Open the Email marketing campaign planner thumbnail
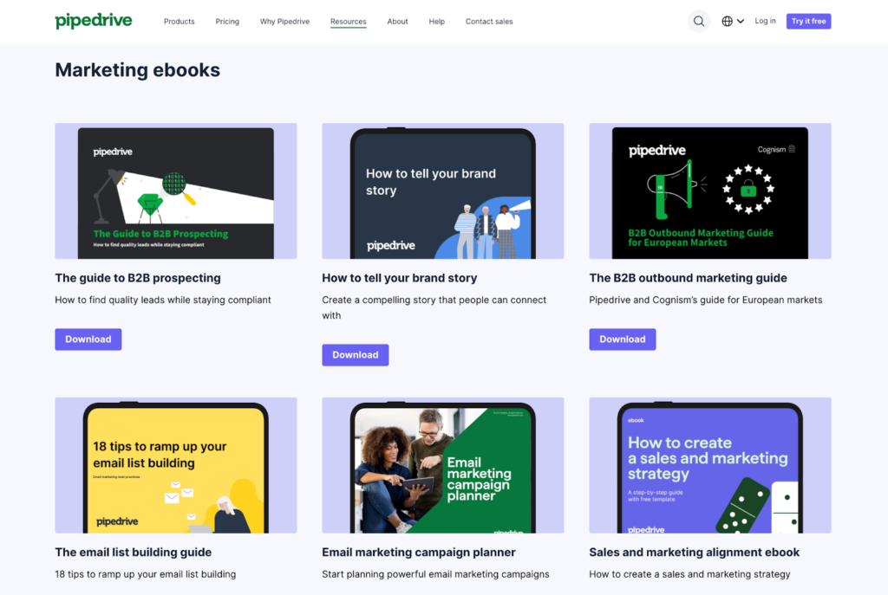The width and height of the screenshot is (888, 595). point(443,465)
